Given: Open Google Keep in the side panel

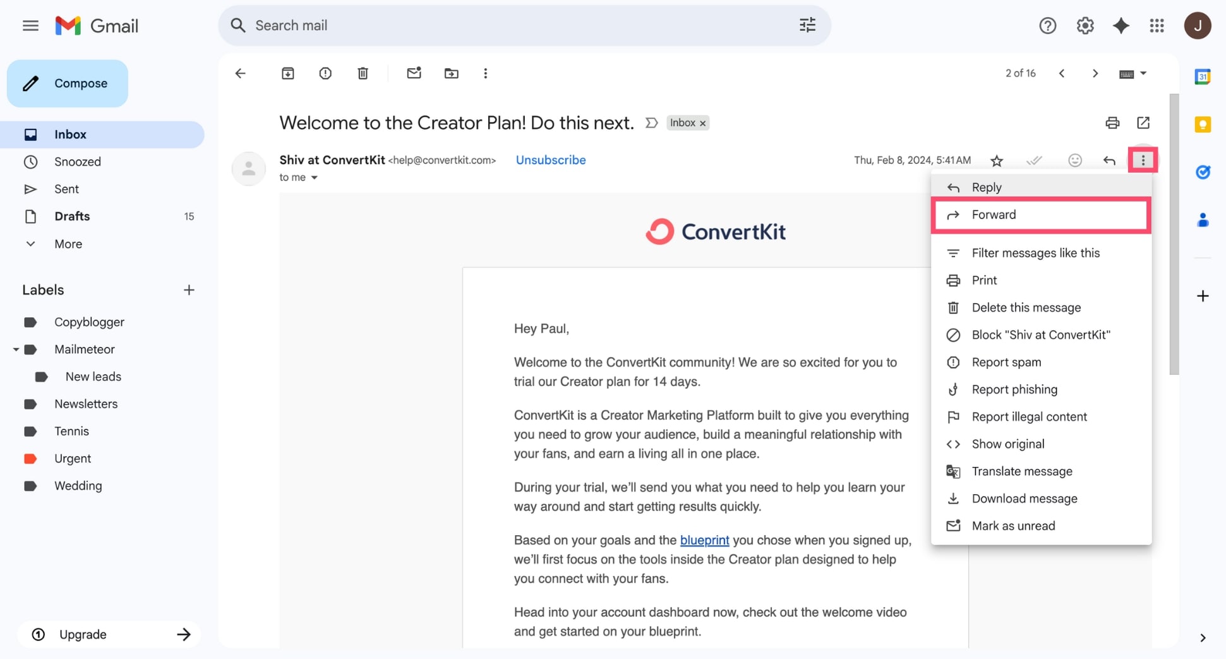Looking at the screenshot, I should pyautogui.click(x=1203, y=124).
